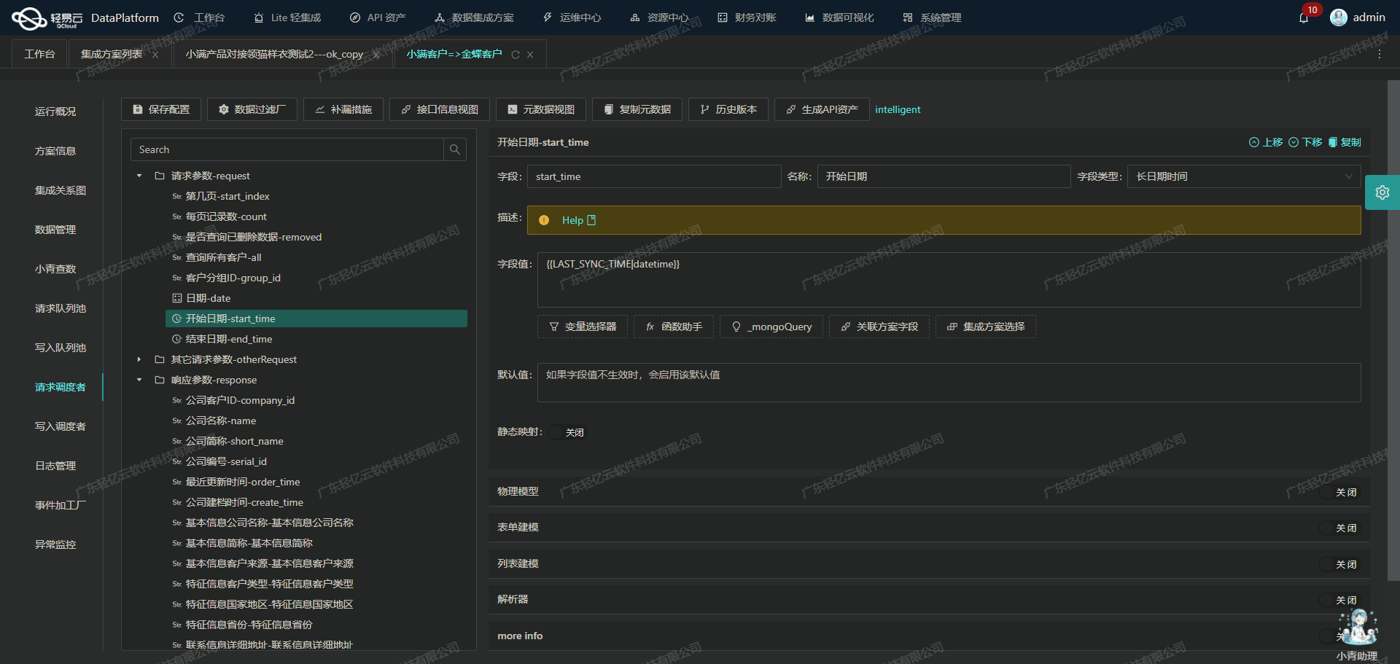
Task: Click the admin user avatar
Action: [x=1338, y=17]
